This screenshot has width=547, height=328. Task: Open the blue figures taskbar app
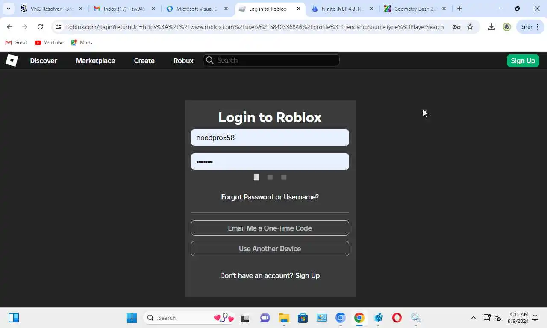pyautogui.click(x=378, y=318)
